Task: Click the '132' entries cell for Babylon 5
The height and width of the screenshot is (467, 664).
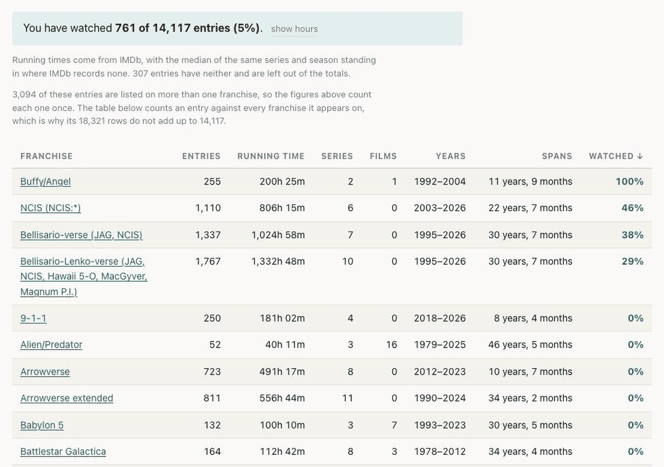Action: pyautogui.click(x=212, y=425)
